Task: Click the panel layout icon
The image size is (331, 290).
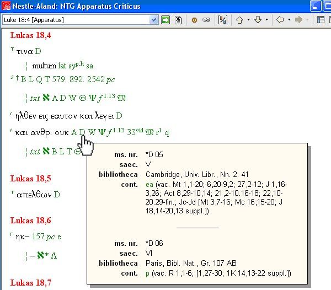Action: [x=321, y=20]
